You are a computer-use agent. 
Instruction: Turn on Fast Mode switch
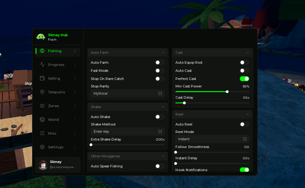(160, 71)
